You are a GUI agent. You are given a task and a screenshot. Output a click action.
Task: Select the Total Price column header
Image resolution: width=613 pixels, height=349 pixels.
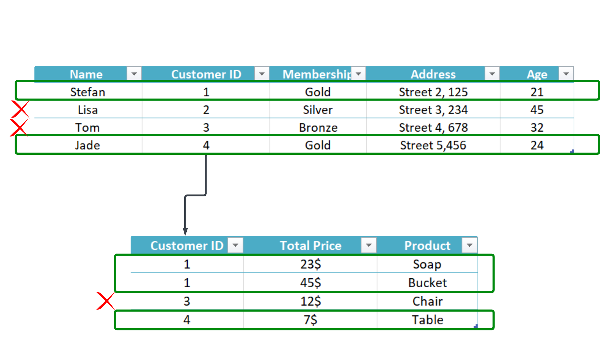(311, 245)
